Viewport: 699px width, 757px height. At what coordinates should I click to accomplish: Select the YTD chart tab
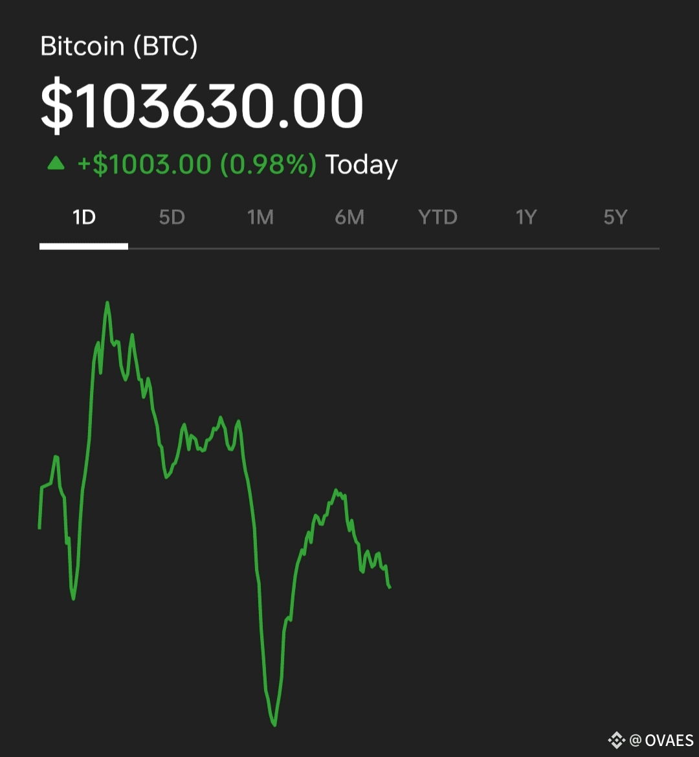coord(438,217)
